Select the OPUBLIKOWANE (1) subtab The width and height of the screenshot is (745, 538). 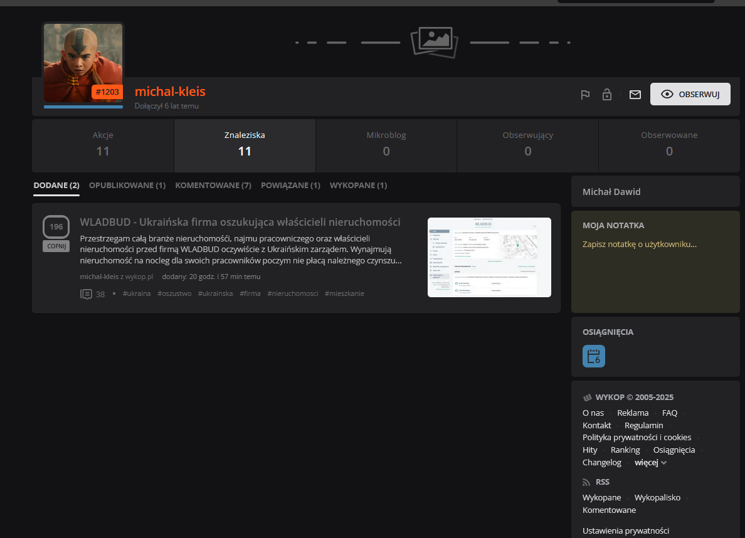[127, 186]
